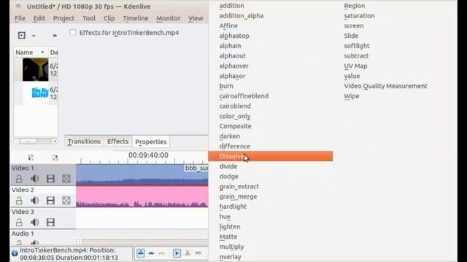Choose the overlay transition
467x262 pixels.
coord(231,257)
